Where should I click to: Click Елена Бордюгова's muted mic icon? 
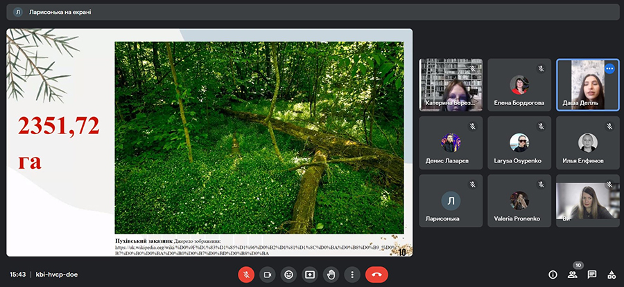(x=540, y=68)
